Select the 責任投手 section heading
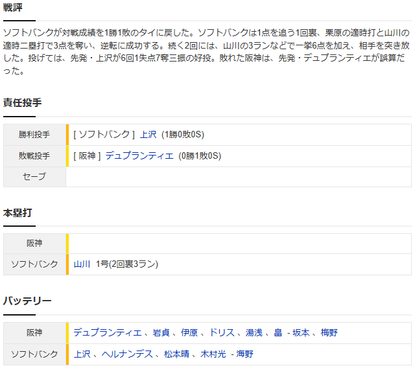The height and width of the screenshot is (368, 415). (22, 102)
